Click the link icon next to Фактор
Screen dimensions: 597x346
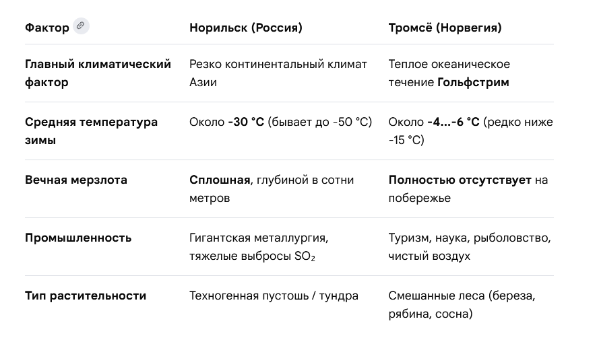coord(81,26)
